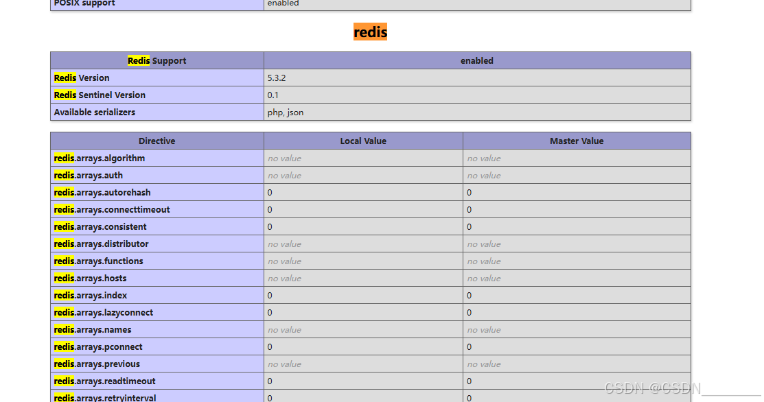
Task: Select redis.arrays.autorehash directive
Action: tap(157, 192)
